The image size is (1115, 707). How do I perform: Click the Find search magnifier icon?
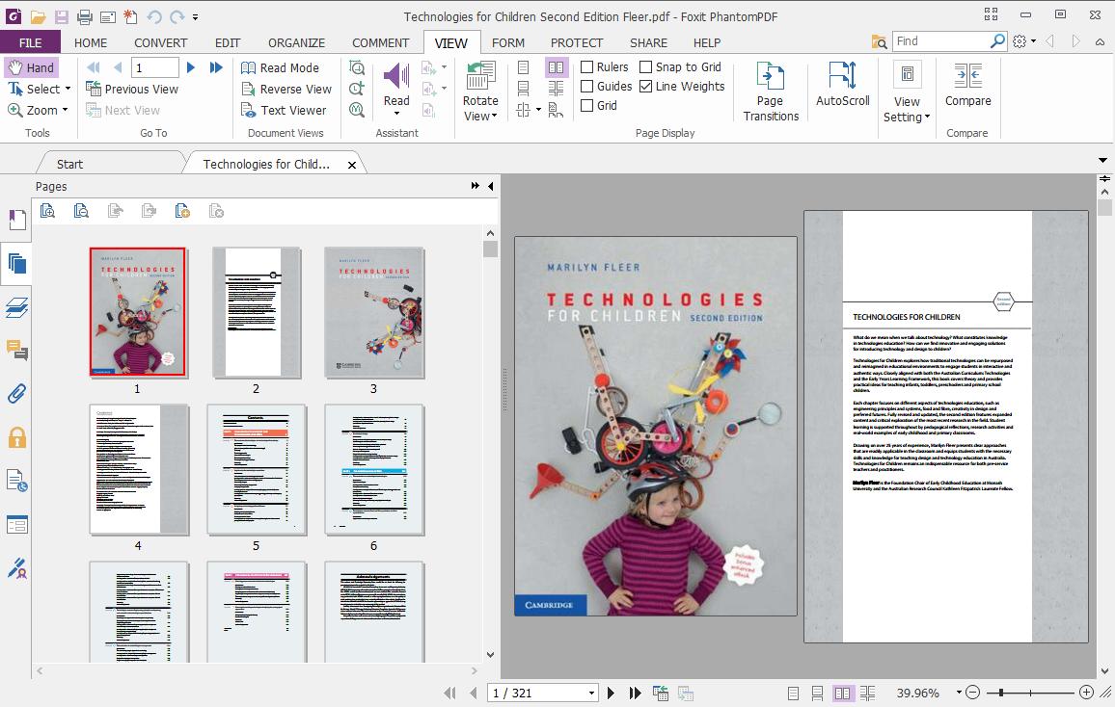pos(997,41)
